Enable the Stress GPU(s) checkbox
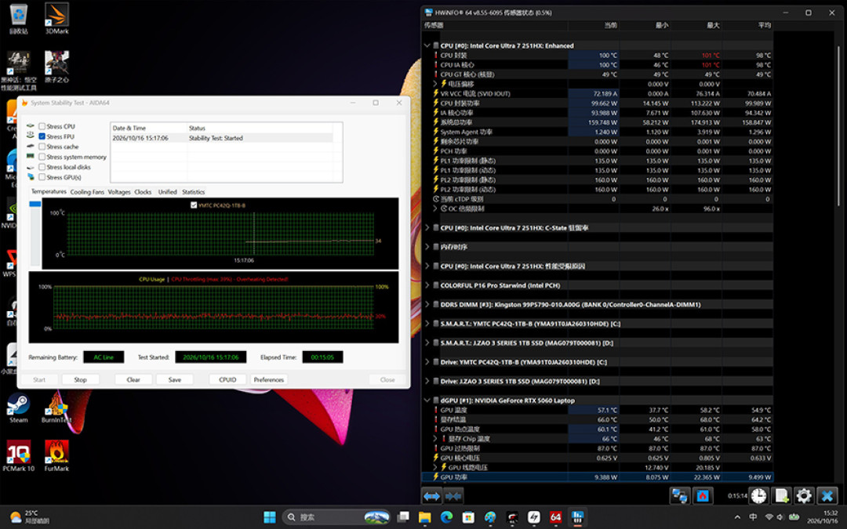 pos(42,177)
